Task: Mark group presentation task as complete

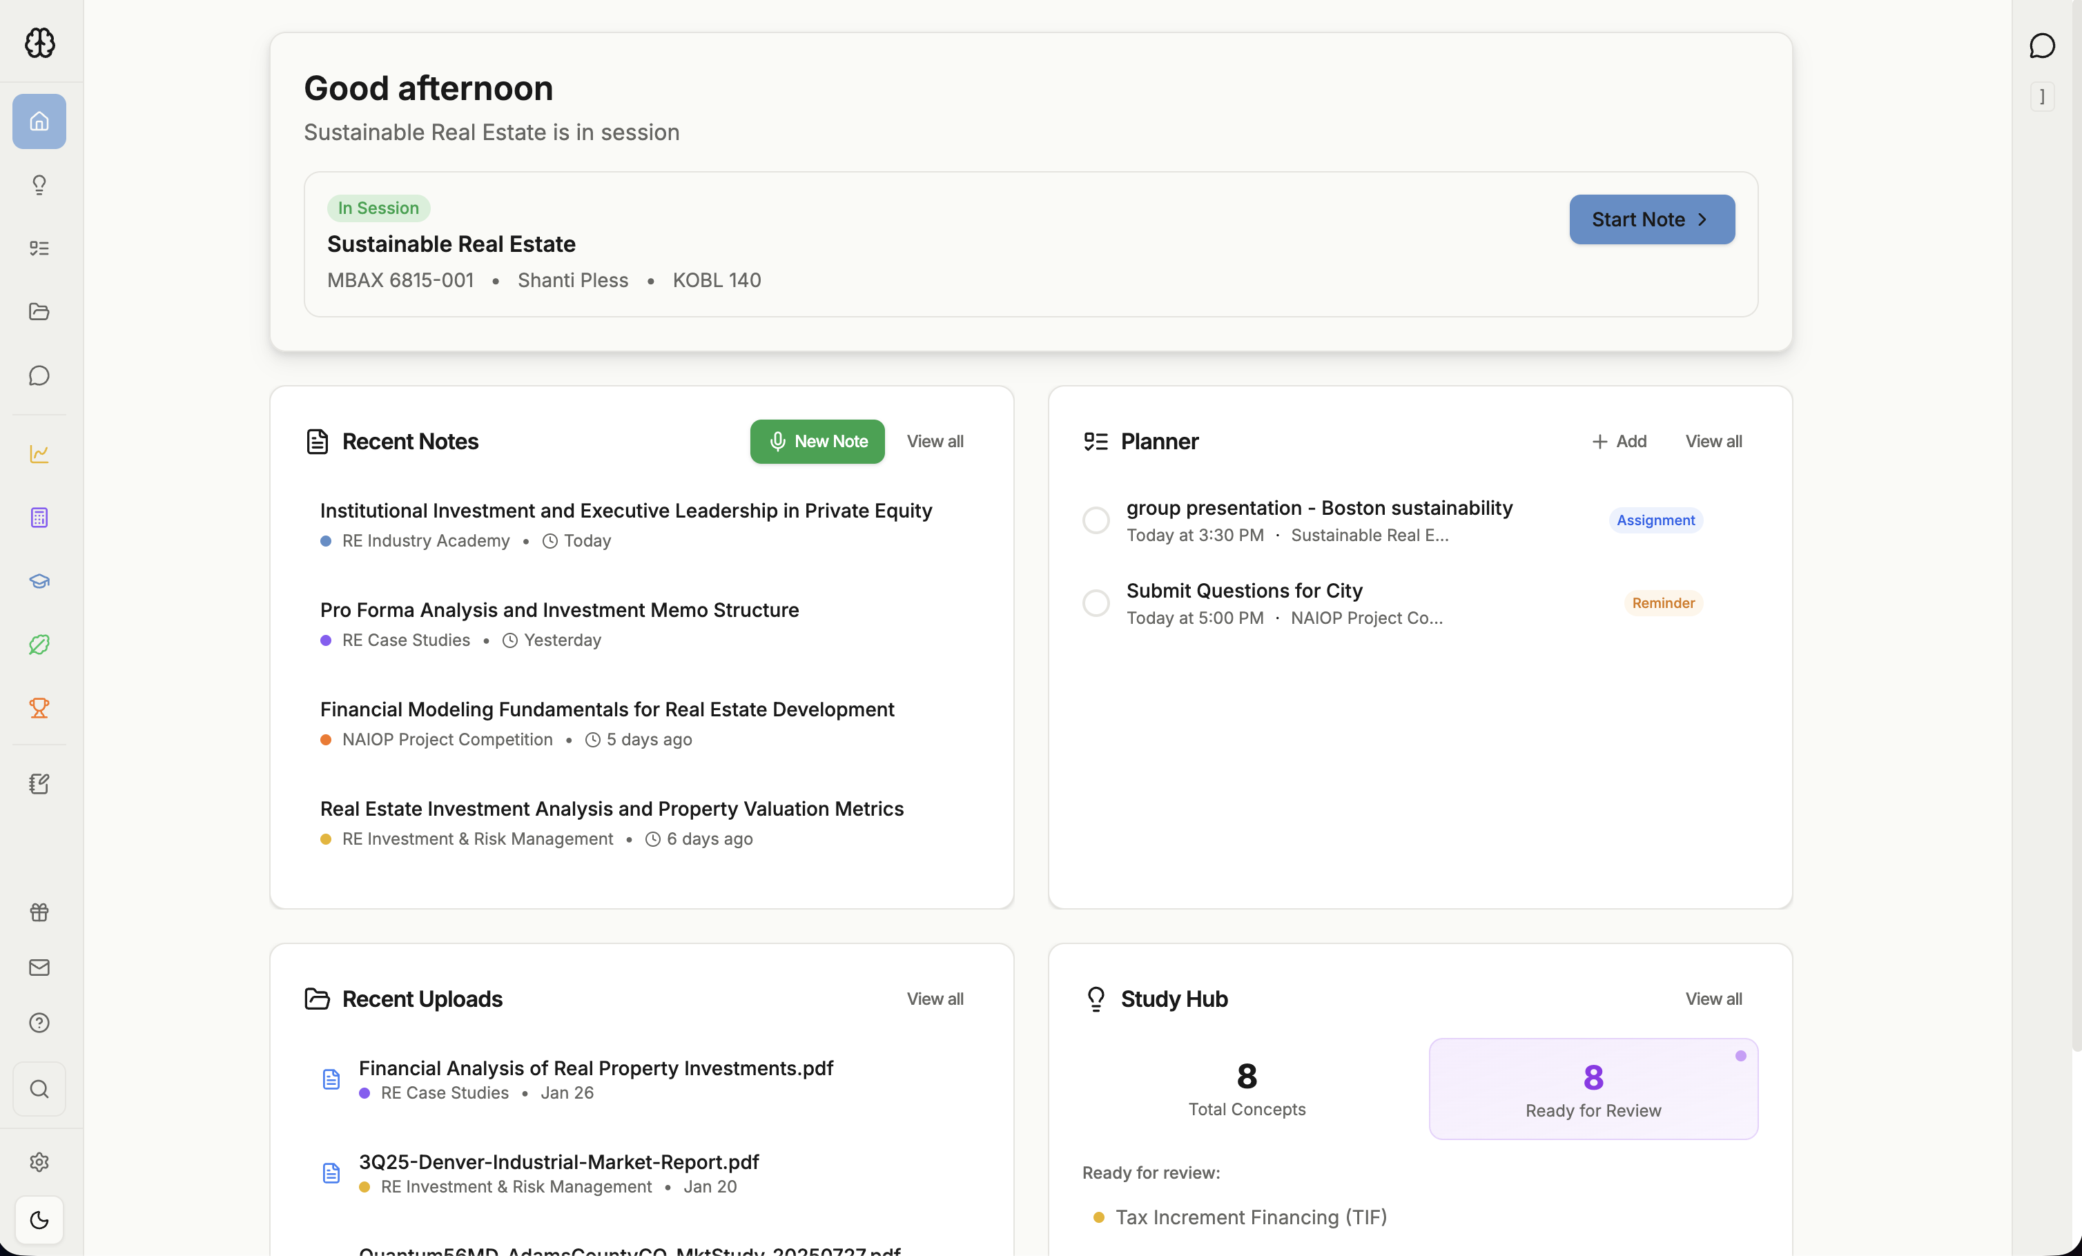Action: tap(1096, 520)
